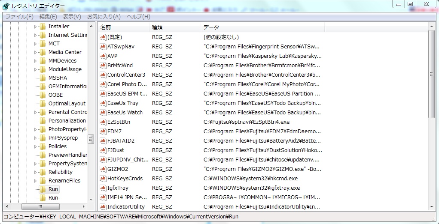Select the OptimalLayout key
The height and width of the screenshot is (224, 439).
[x=67, y=104]
